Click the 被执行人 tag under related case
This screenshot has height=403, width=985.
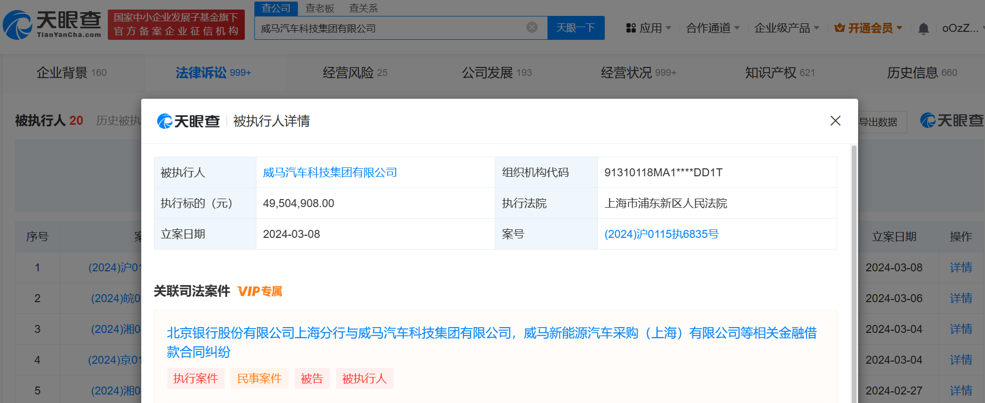tap(364, 379)
